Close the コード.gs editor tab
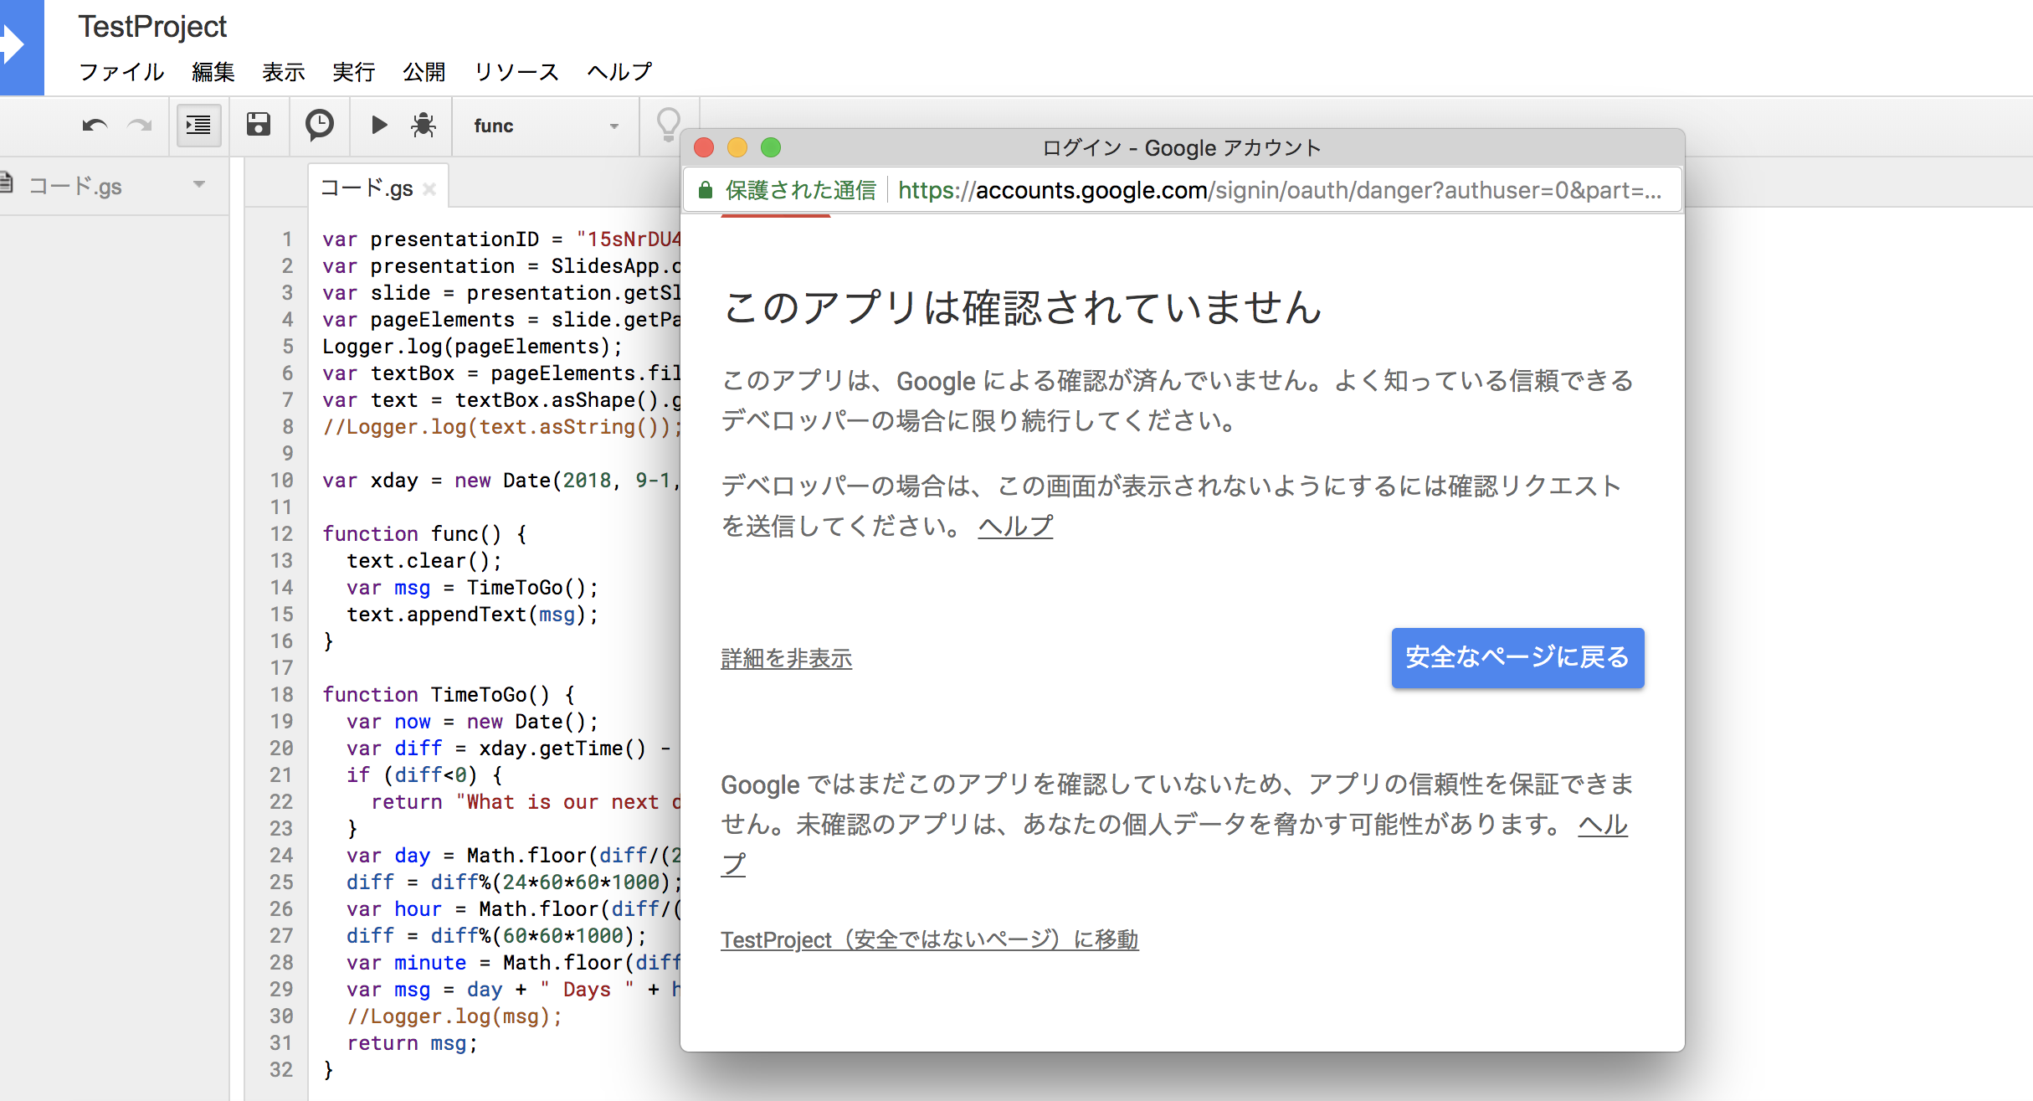The height and width of the screenshot is (1101, 2033). (x=429, y=189)
